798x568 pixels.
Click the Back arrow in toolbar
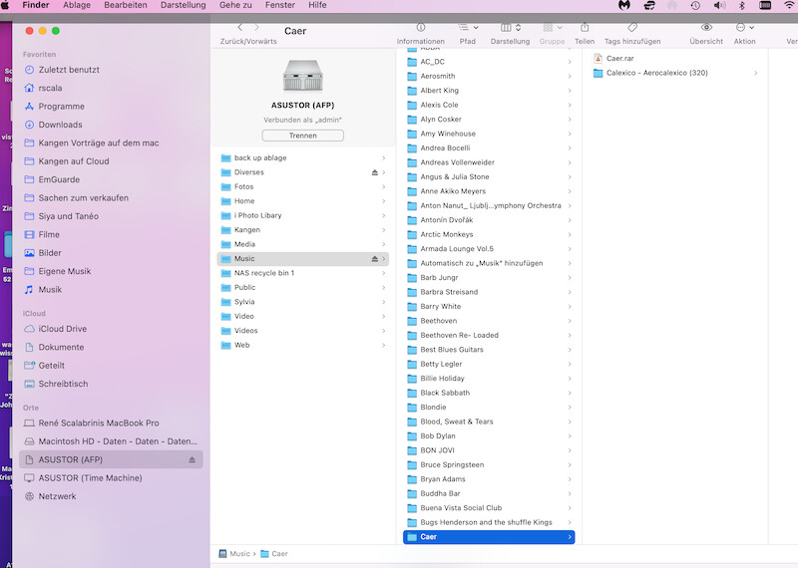click(x=240, y=28)
